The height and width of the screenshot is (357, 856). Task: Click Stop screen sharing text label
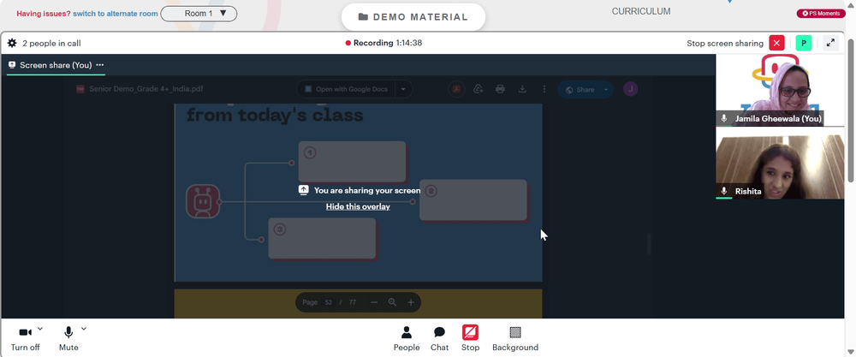pyautogui.click(x=725, y=43)
